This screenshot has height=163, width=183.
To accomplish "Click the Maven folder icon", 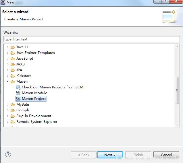I will point(13,81).
